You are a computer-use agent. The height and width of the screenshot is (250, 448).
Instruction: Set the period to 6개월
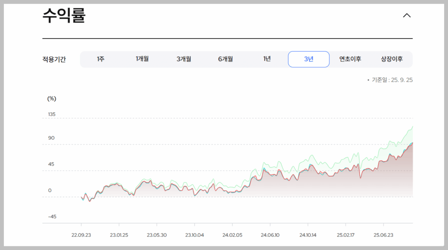pos(225,59)
